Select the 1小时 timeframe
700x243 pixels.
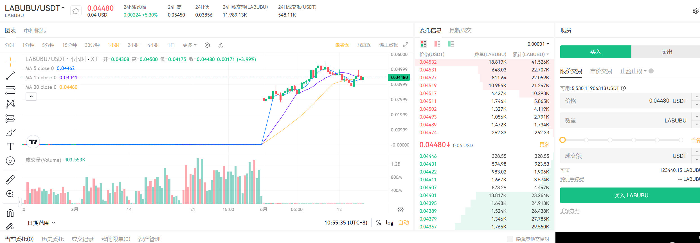[114, 45]
